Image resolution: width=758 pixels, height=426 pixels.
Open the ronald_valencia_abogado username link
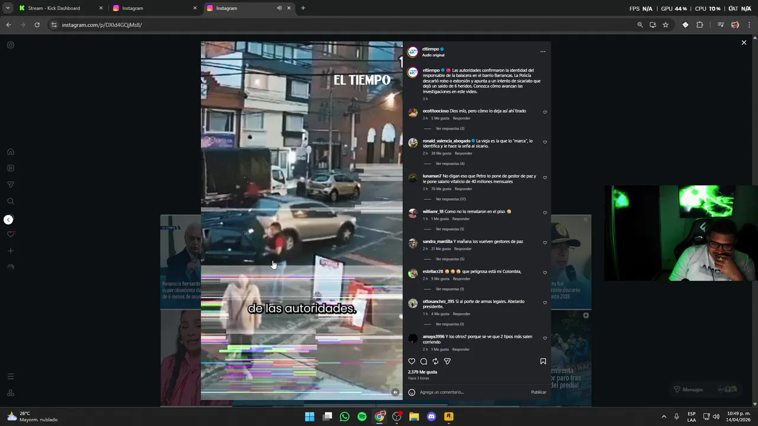coord(446,141)
